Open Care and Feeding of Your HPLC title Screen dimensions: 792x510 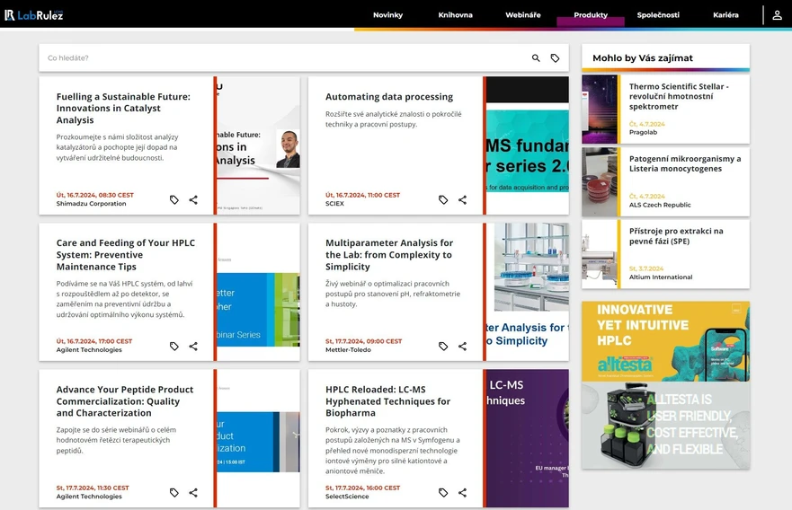coord(125,254)
